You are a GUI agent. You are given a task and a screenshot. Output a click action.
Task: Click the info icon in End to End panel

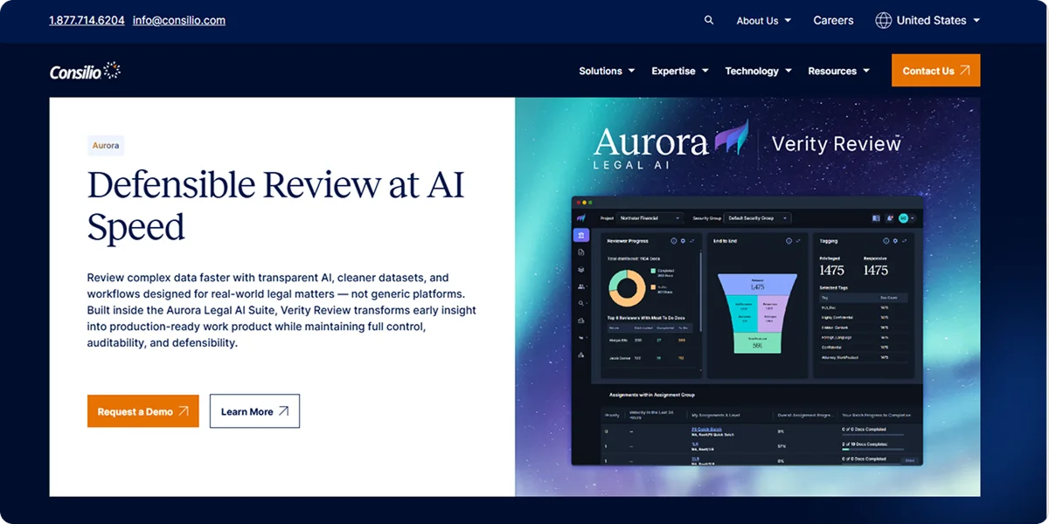point(788,240)
